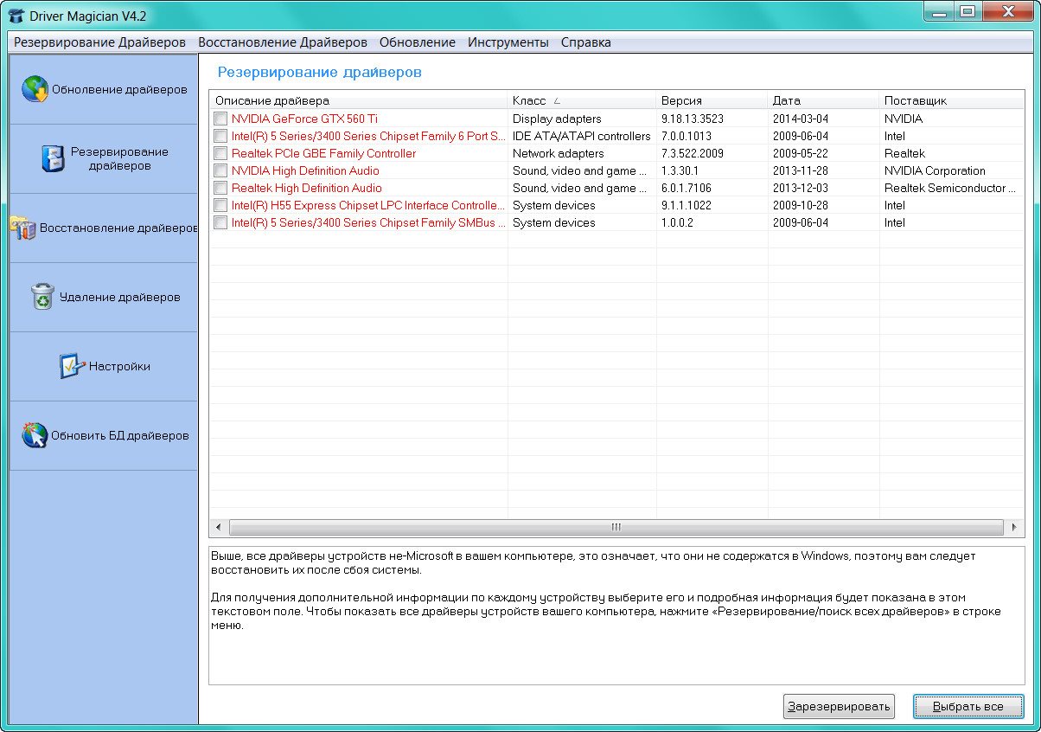This screenshot has width=1041, height=732.
Task: Open the Резервирование Драйверов menu
Action: pos(99,42)
